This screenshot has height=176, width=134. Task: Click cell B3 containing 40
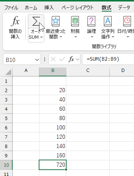click(53, 100)
